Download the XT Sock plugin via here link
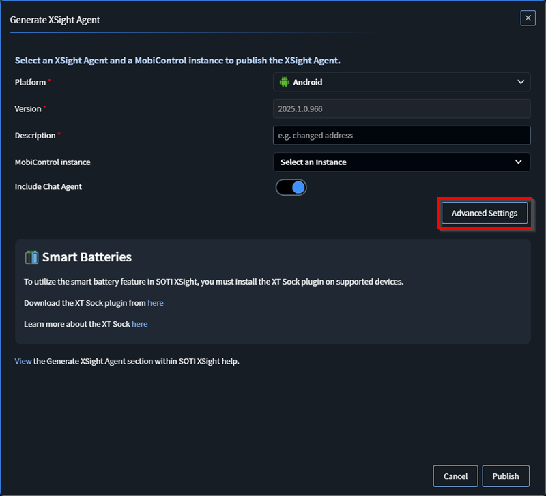Viewport: 546px width, 496px height. [155, 302]
